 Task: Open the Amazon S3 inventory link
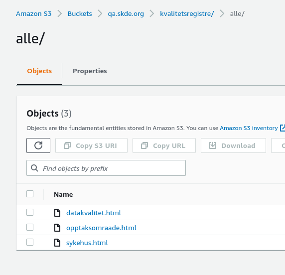click(x=249, y=128)
